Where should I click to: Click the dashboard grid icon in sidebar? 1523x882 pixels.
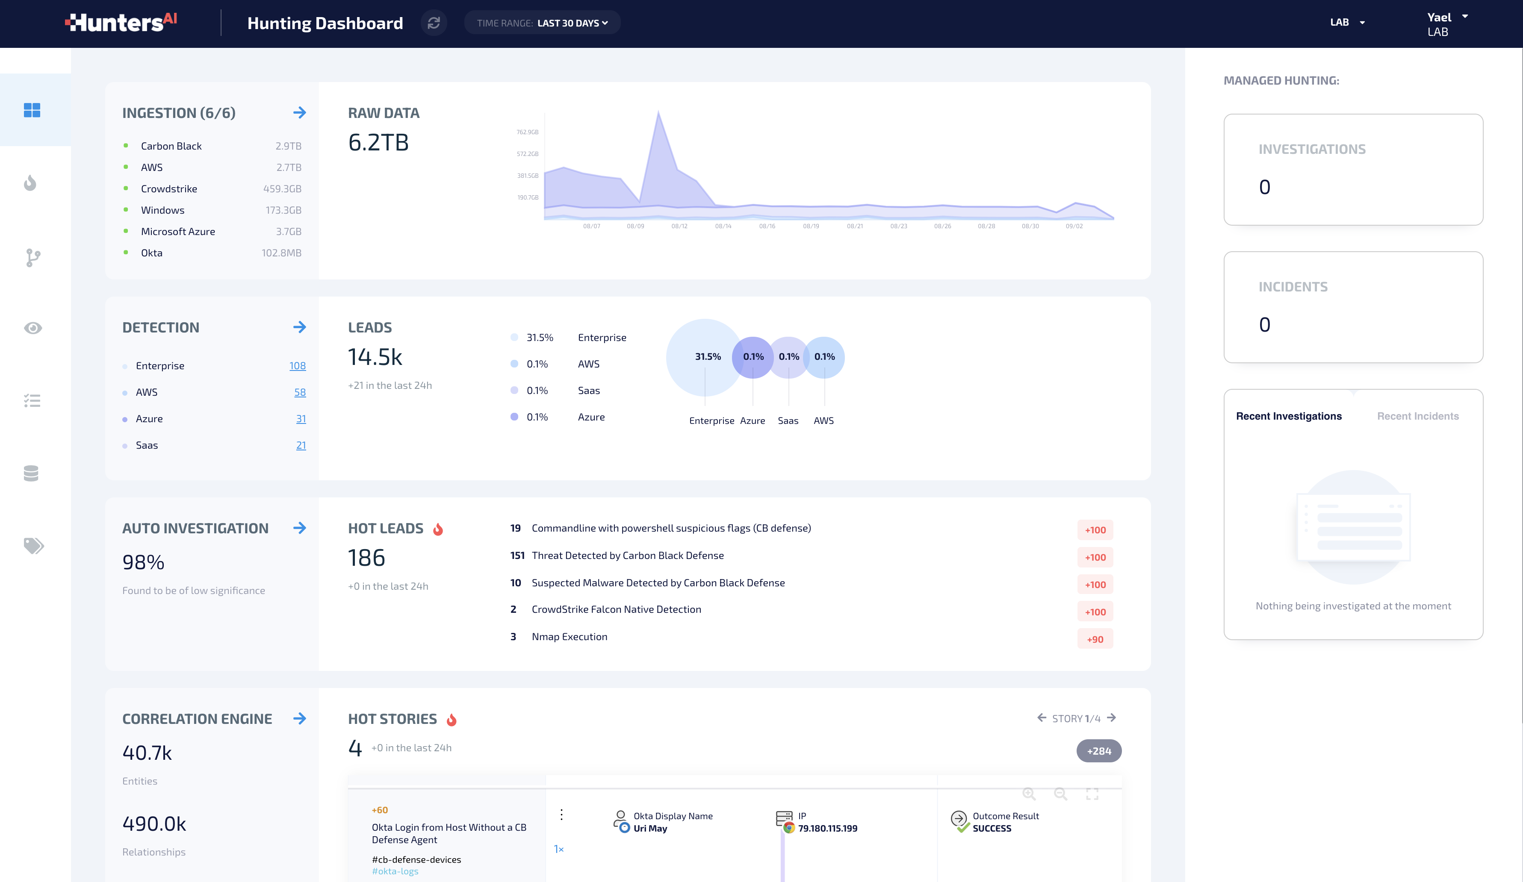tap(32, 110)
